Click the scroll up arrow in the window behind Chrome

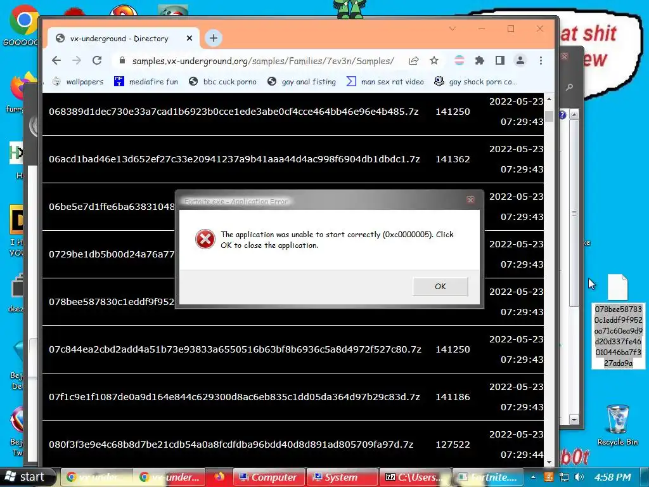click(x=574, y=115)
